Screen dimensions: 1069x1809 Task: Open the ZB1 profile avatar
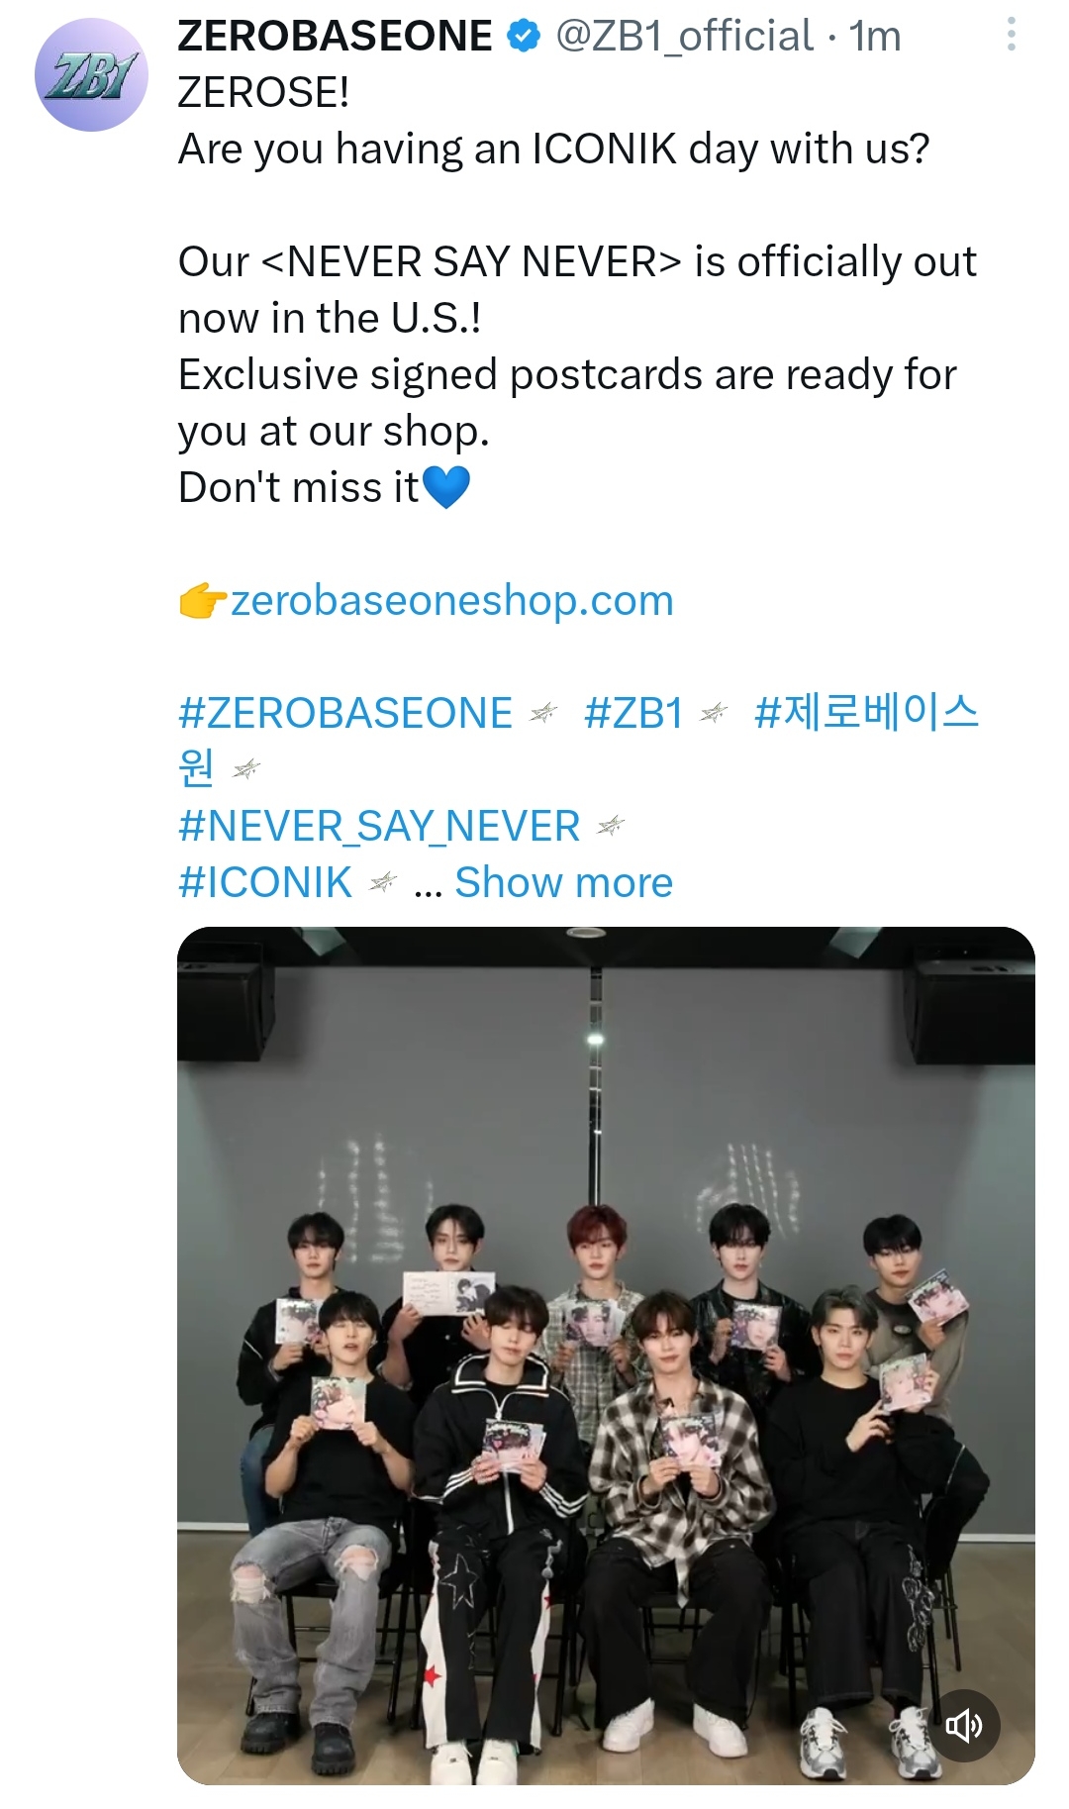pos(91,74)
